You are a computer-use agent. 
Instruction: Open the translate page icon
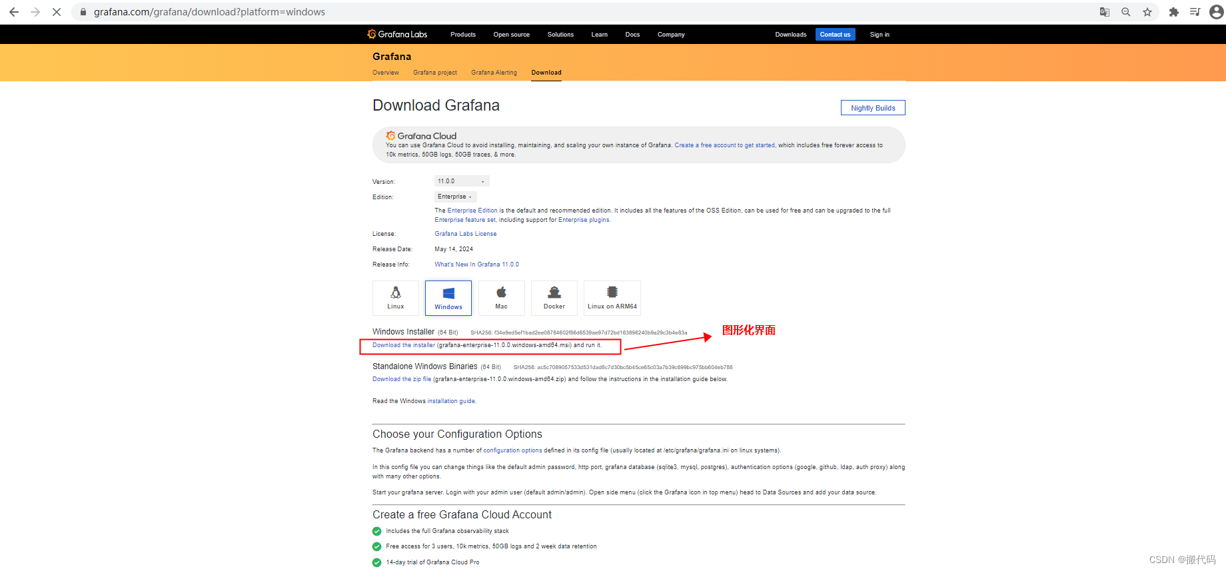[1105, 12]
